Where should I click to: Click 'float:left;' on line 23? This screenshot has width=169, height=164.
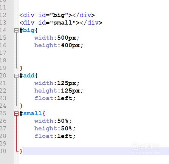(x=55, y=98)
